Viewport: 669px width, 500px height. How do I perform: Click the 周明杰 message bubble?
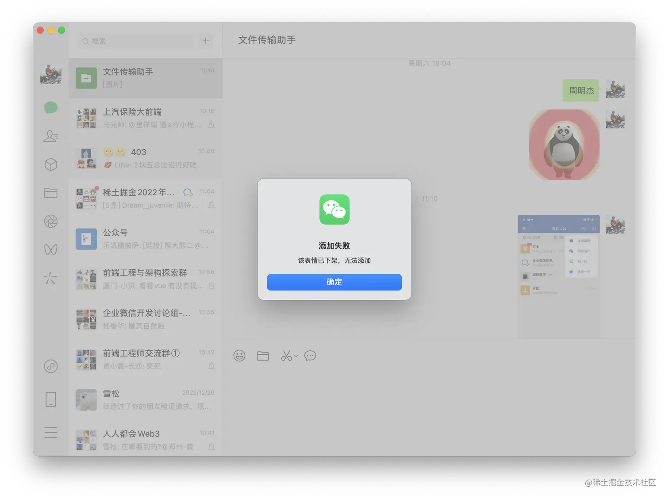click(x=581, y=90)
